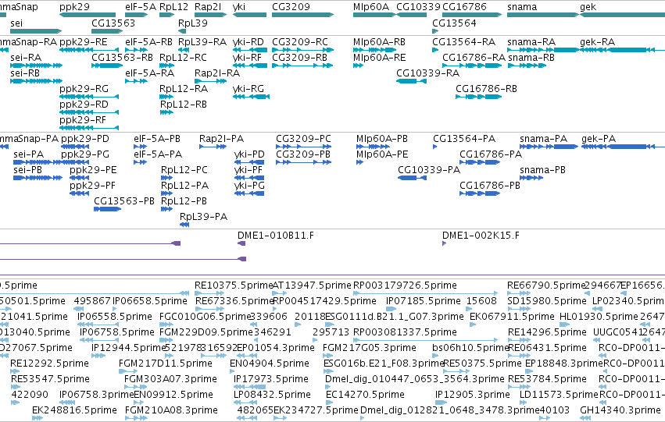Select EST RE12292.5prime

(49, 363)
